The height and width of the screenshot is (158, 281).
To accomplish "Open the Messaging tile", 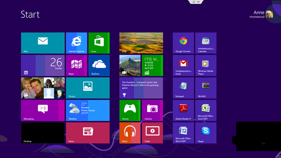I will tap(43, 111).
